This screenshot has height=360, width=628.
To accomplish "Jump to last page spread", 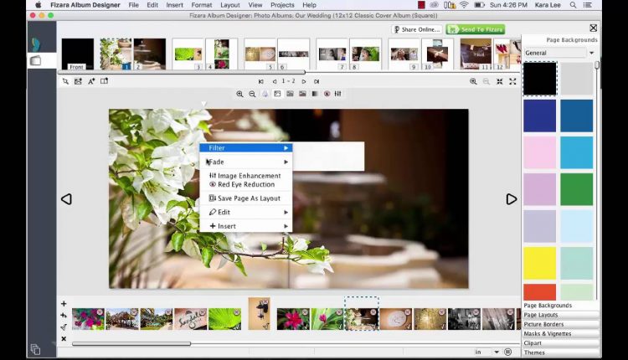I will click(317, 81).
